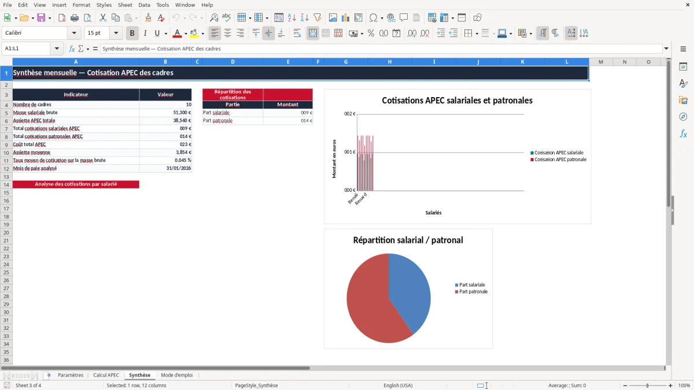This screenshot has height=390, width=694.
Task: Click the Sort Ascending icon
Action: tap(292, 18)
